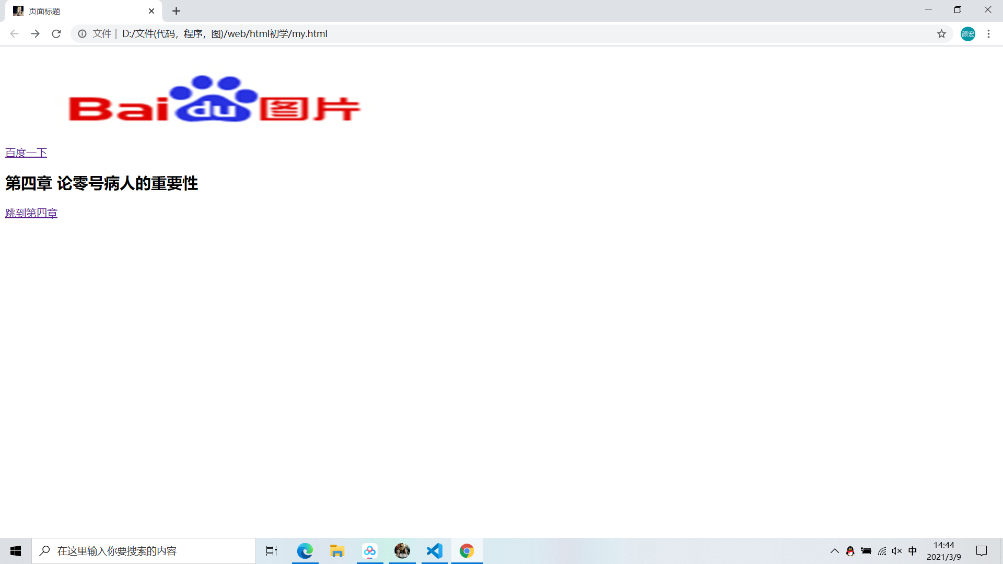Viewport: 1003px width, 564px height.
Task: Open site information next to the address bar
Action: click(82, 33)
